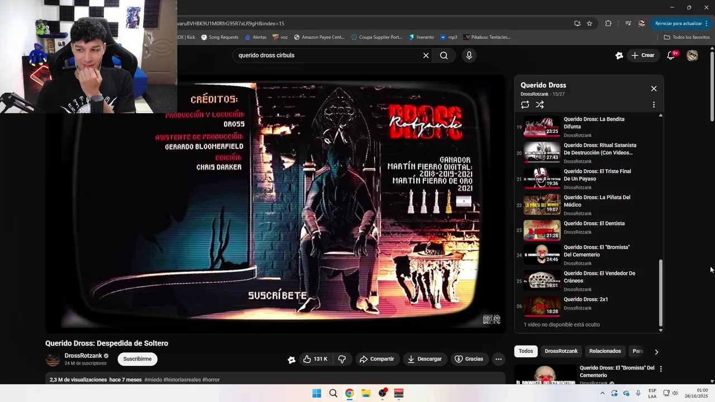The width and height of the screenshot is (715, 402).
Task: Click the sparkle icon beside the like button
Action: pos(291,360)
